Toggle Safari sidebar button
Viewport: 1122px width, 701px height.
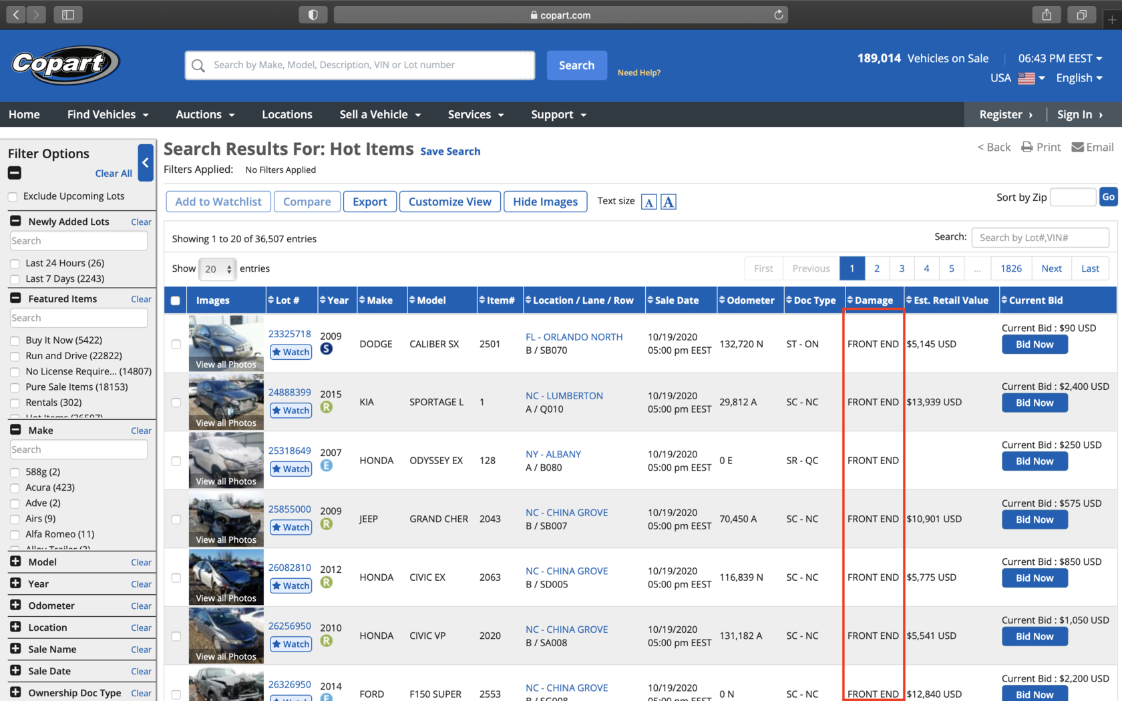click(68, 15)
